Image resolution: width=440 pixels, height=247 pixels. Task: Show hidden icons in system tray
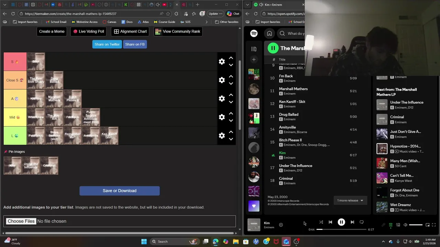point(383,242)
